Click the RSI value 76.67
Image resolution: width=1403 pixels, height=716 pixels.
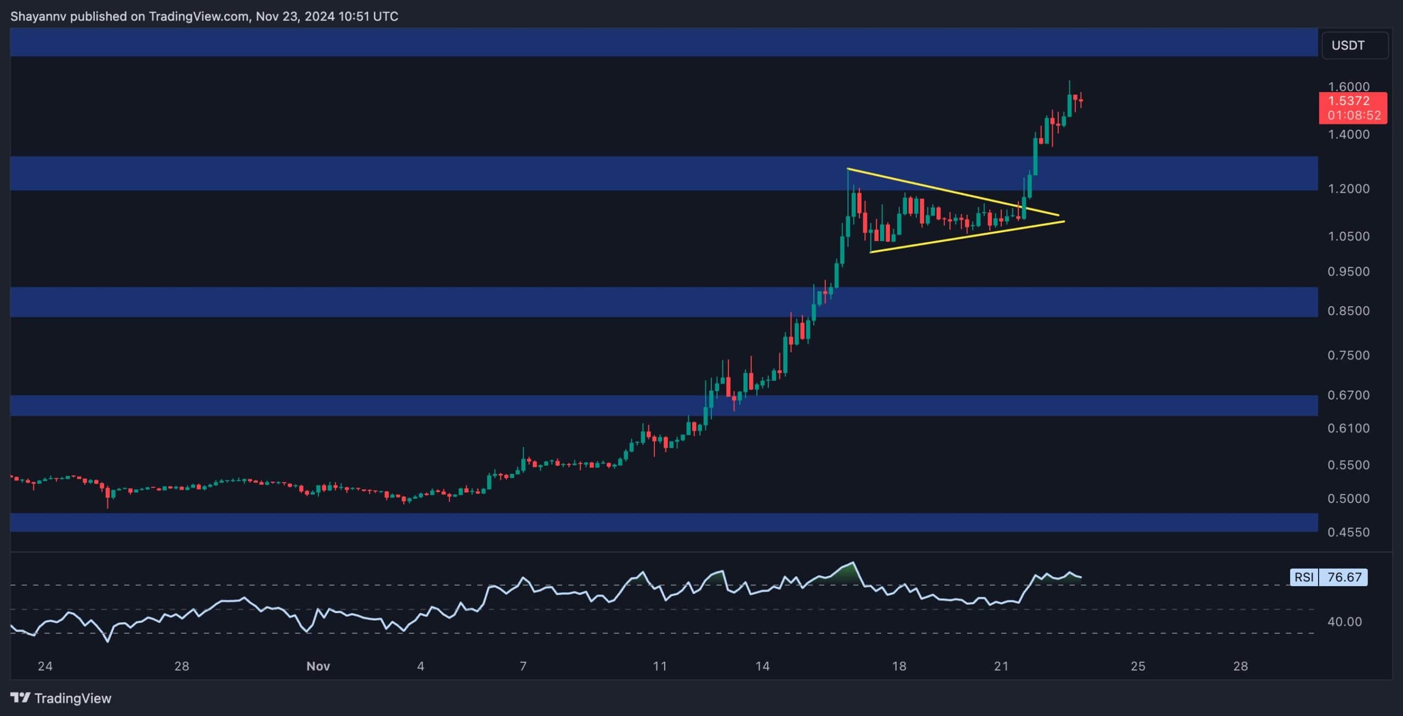pos(1344,577)
